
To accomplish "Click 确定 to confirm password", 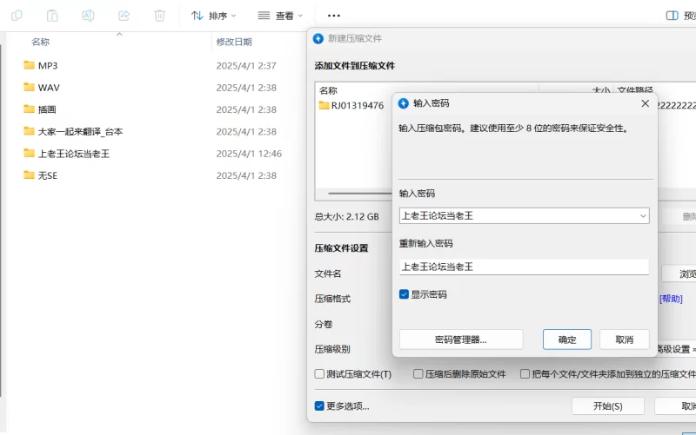I will click(x=567, y=339).
